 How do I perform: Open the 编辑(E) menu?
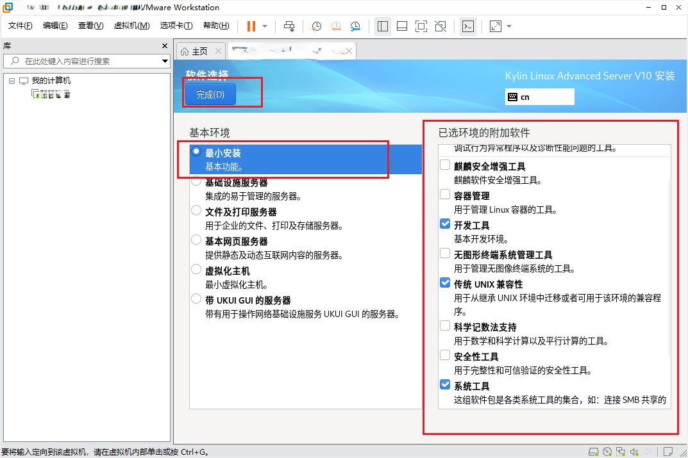click(x=55, y=26)
